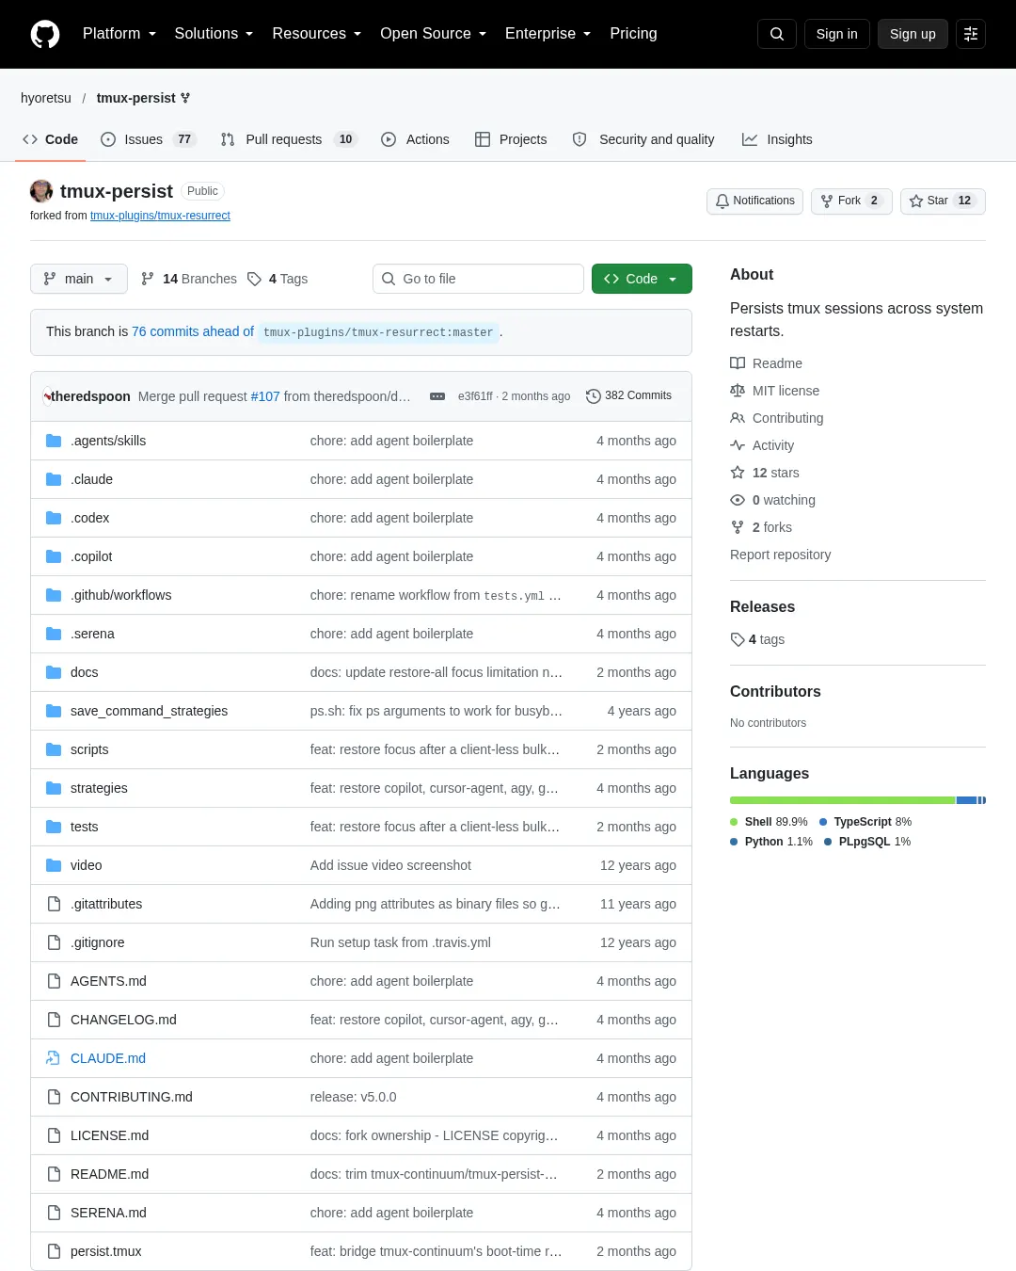Open the save_command_strategies folder
1016x1271 pixels.
(149, 711)
